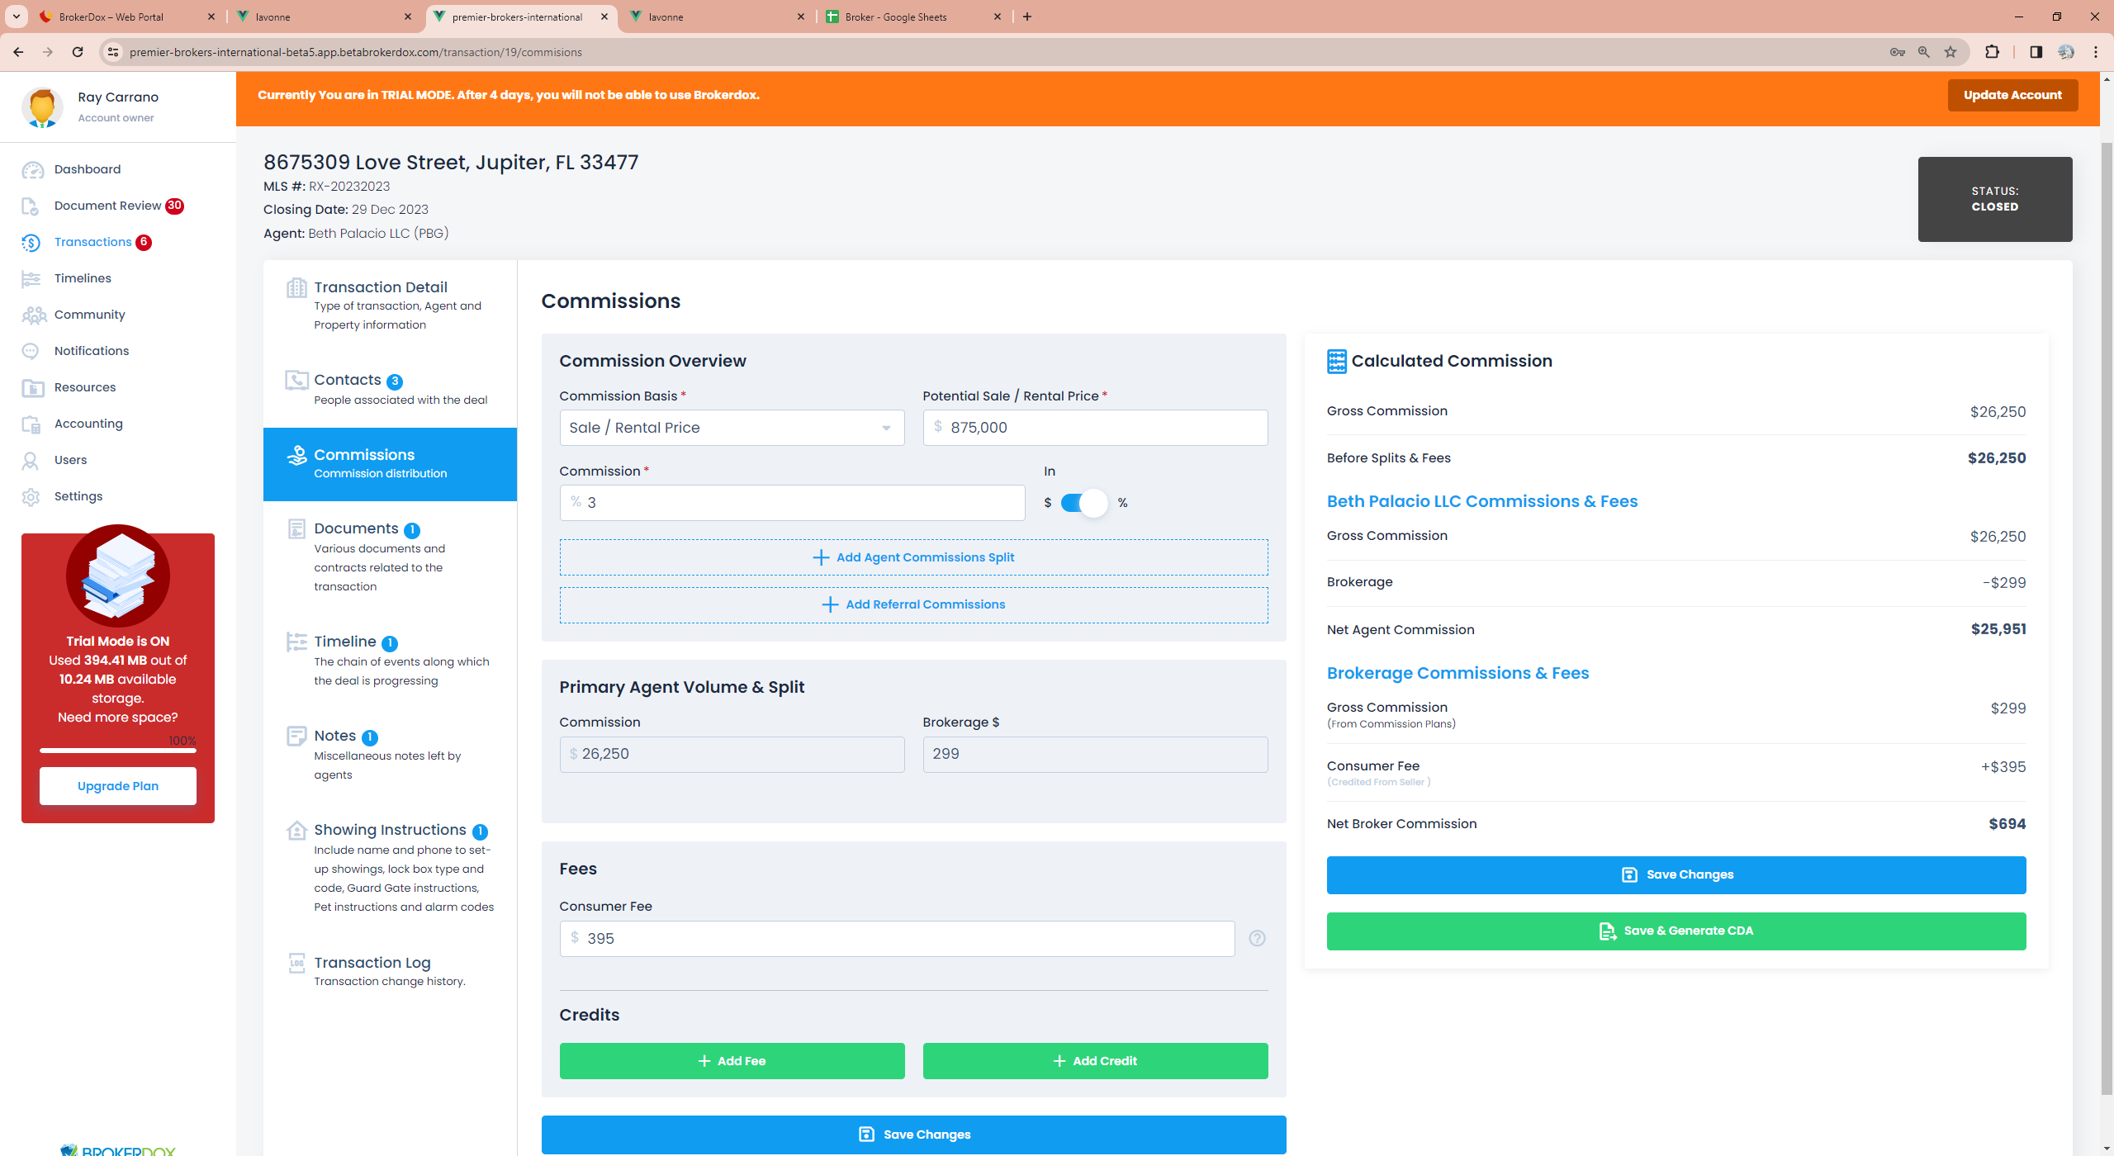Open the Users person icon

tap(31, 460)
